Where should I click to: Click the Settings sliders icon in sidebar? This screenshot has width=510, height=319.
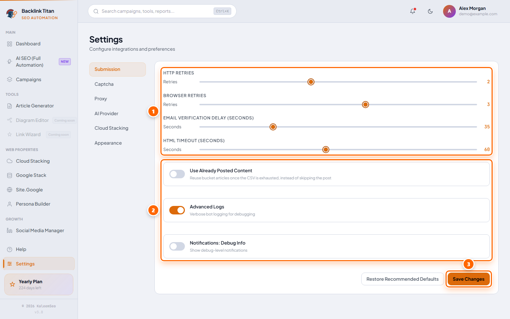(x=10, y=264)
